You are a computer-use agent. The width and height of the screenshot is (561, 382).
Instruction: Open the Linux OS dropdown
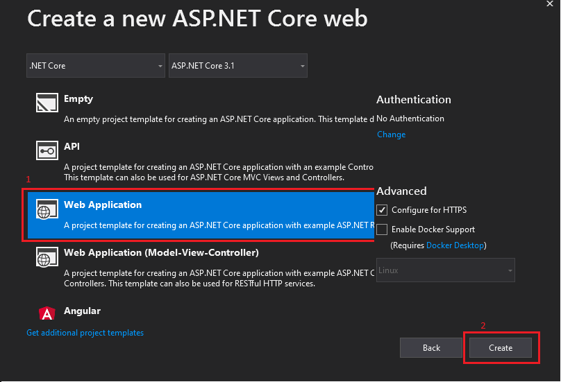(446, 270)
